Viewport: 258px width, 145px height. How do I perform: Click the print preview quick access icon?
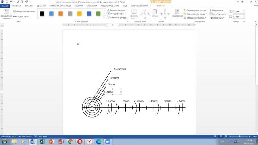coord(22,2)
